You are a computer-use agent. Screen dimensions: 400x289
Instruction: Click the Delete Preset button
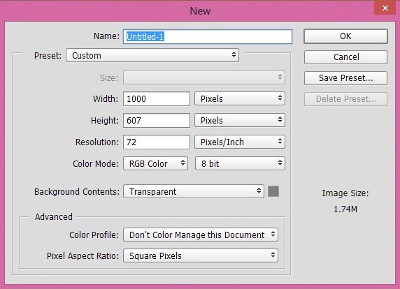345,99
